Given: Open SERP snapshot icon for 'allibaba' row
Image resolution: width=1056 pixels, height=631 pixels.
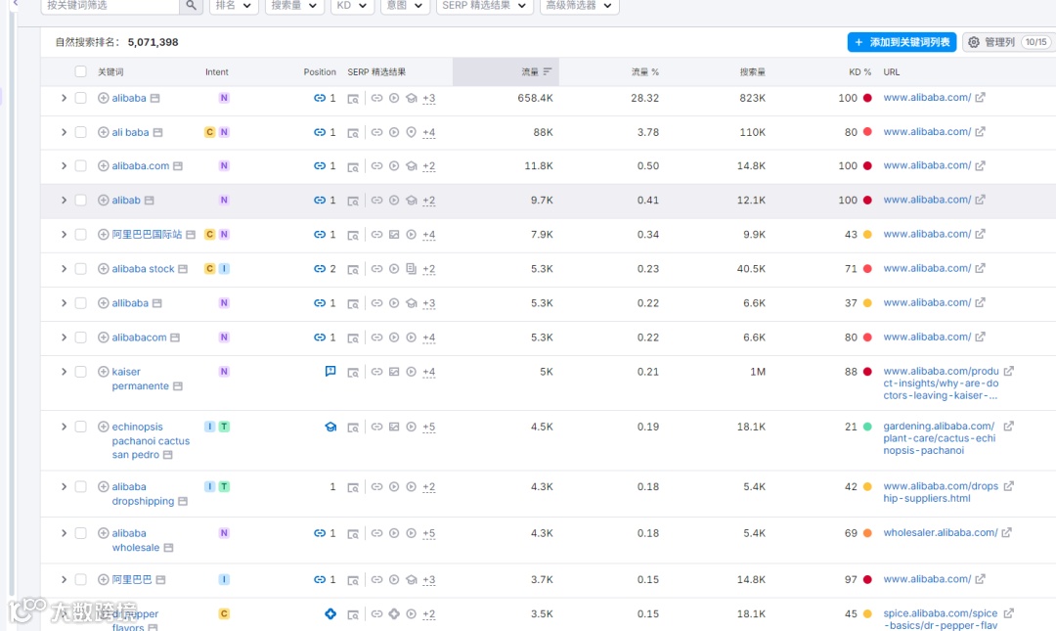Looking at the screenshot, I should pos(353,303).
